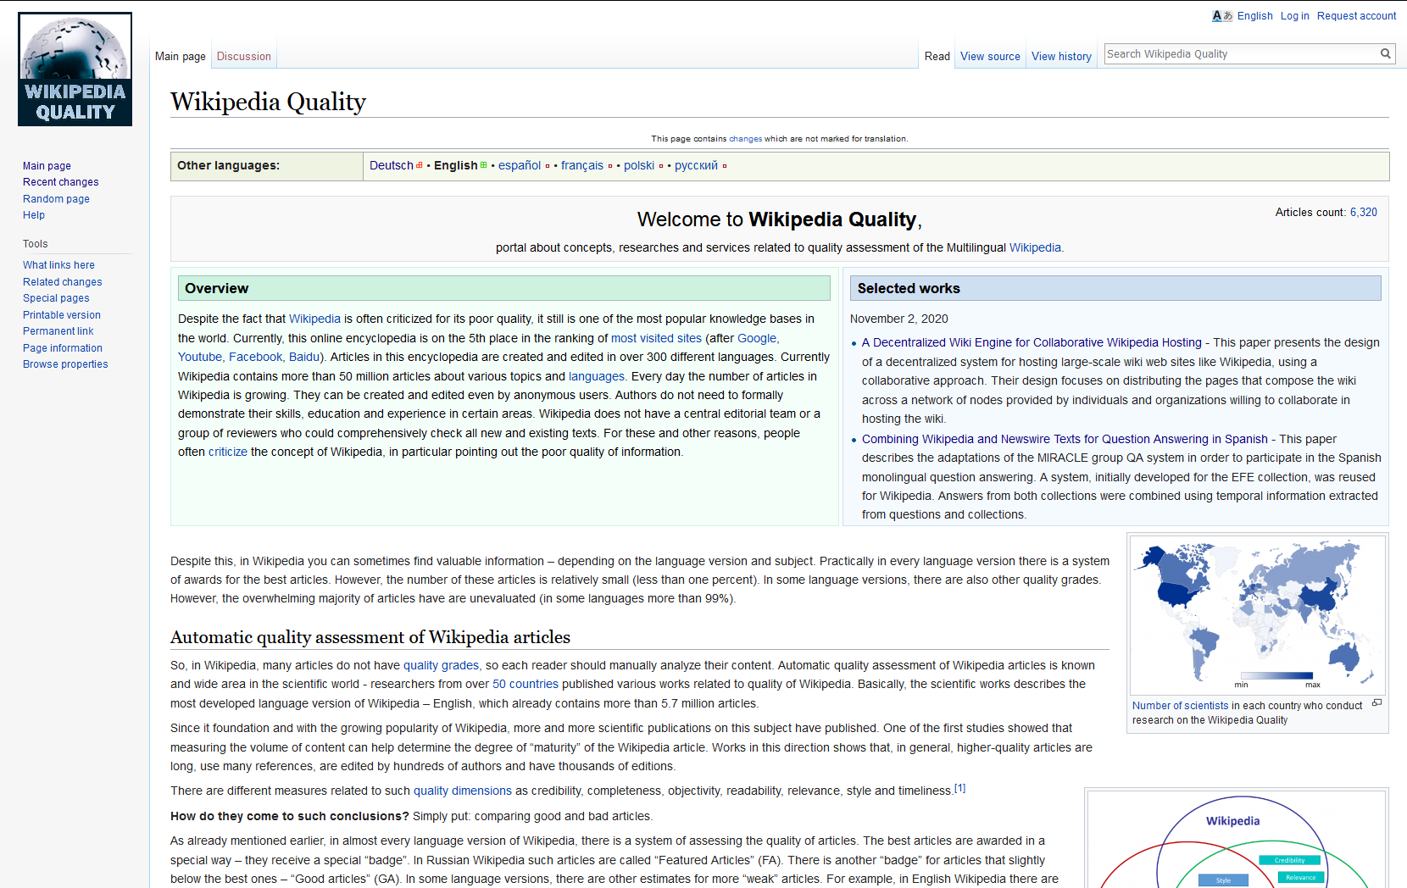Click the Baidu link in Overview
Image resolution: width=1407 pixels, height=888 pixels.
point(304,358)
